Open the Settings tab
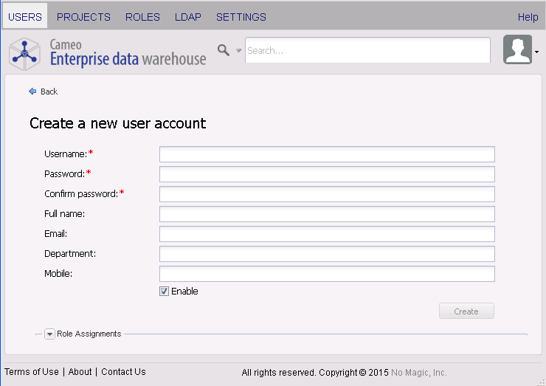Viewport: 546px width, 386px height. click(x=241, y=17)
